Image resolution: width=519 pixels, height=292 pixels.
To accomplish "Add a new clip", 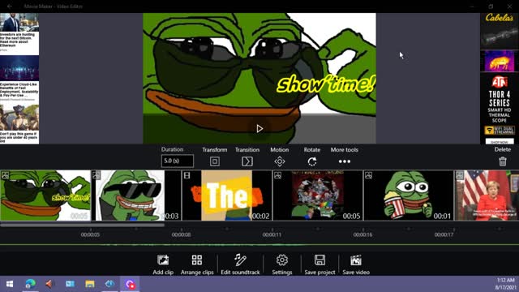I will 163,264.
